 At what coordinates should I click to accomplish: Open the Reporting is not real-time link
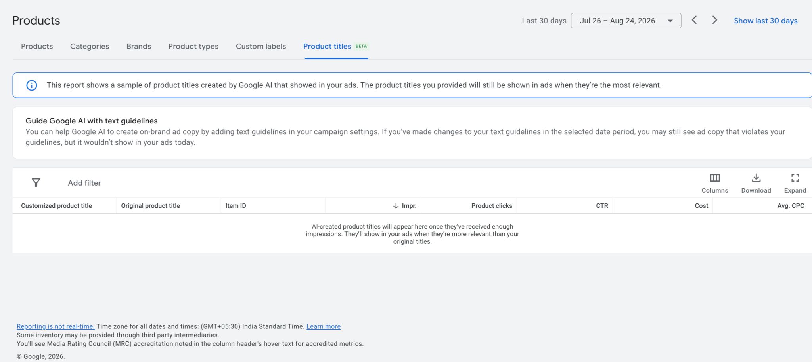(x=56, y=326)
